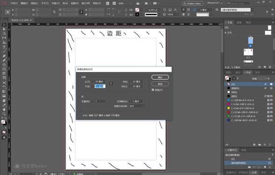This screenshot has width=275, height=175.
Task: Select the Gap tool
Action: [x=4, y=38]
